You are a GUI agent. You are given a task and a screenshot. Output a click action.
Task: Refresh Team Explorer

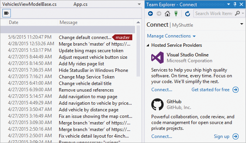pyautogui.click(x=188, y=14)
